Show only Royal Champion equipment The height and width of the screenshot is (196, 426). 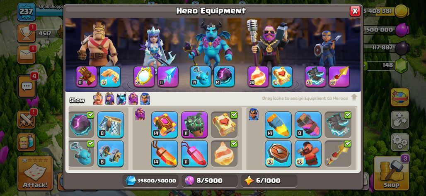tap(145, 99)
